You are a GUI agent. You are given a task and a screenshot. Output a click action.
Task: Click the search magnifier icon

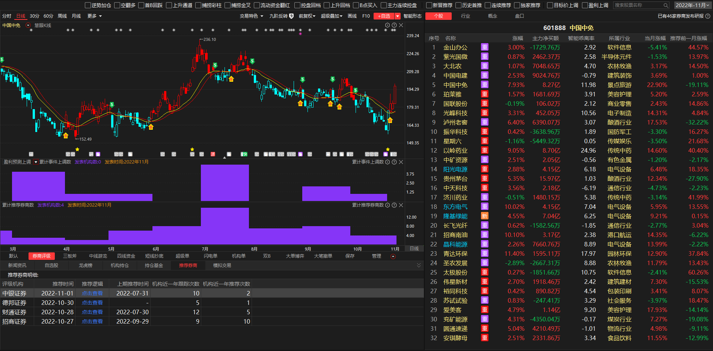tap(666, 5)
